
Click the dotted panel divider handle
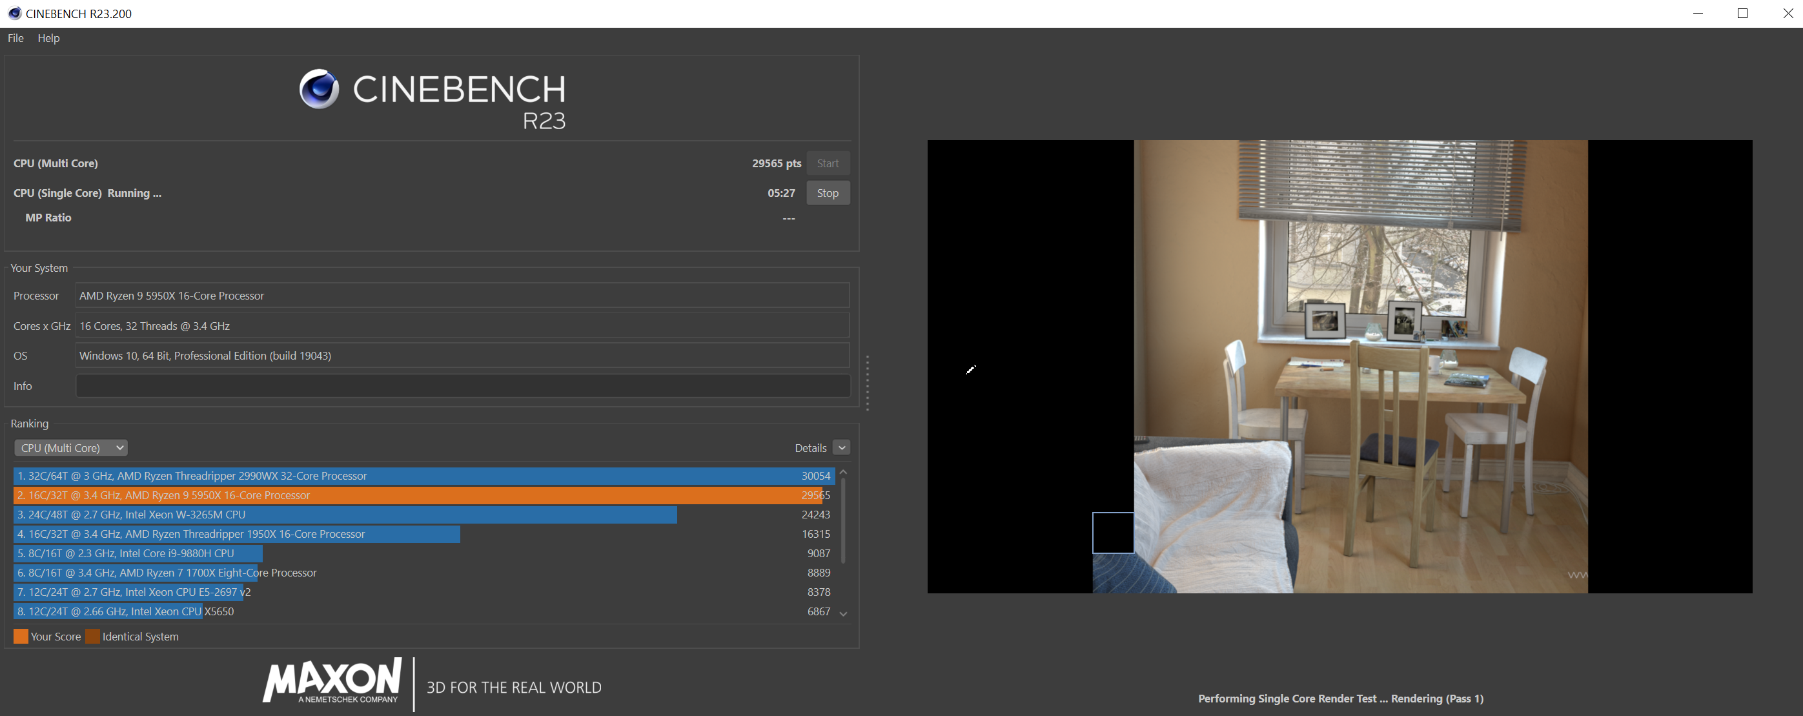867,382
